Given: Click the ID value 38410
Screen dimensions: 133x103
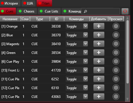Looking at the screenshot, I should pos(56,44).
